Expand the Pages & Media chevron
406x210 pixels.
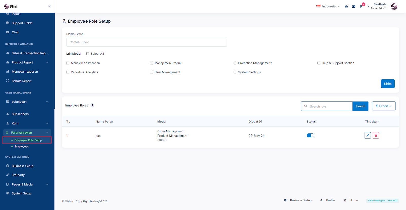click(x=47, y=185)
